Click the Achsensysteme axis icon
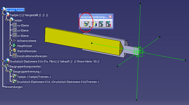The height and width of the screenshot is (105, 189). (14, 40)
